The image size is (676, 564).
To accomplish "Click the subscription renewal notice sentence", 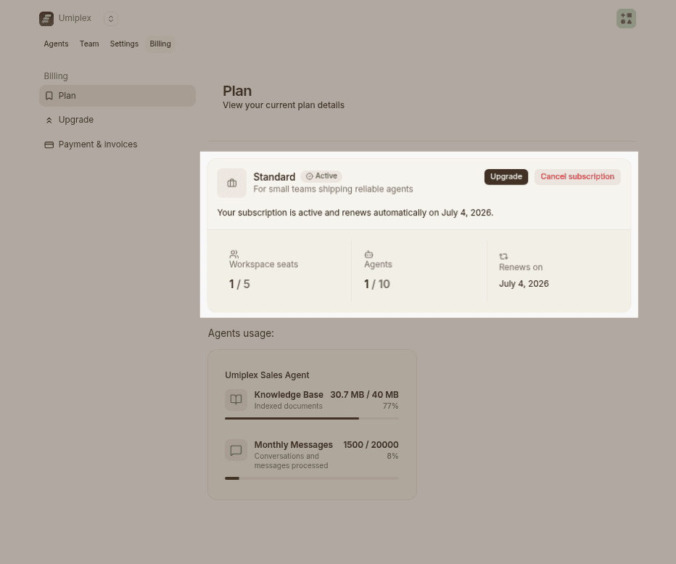I will (x=355, y=213).
